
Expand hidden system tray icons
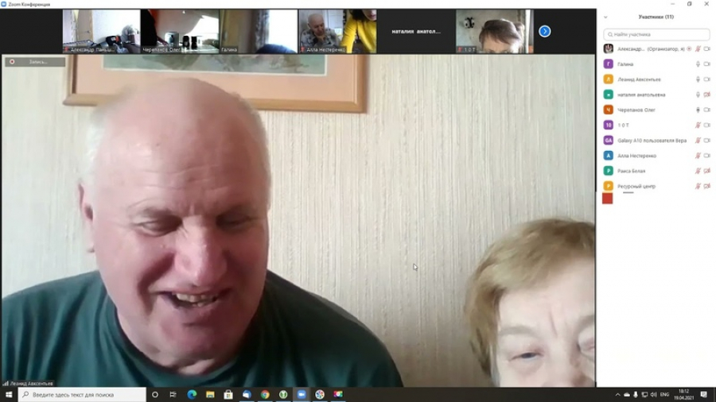point(617,394)
